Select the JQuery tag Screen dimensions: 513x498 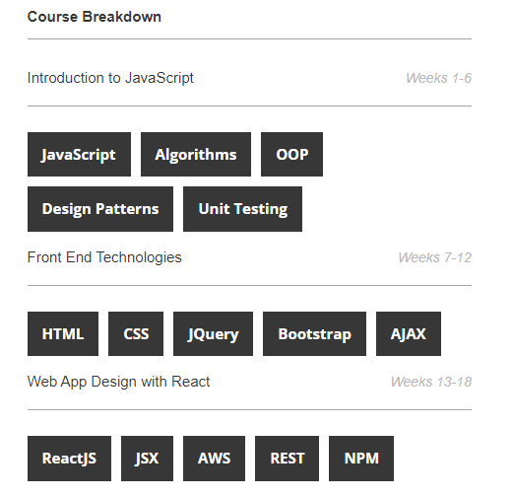(x=213, y=333)
